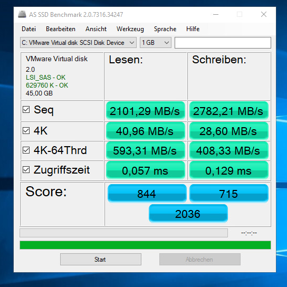Open the Ansicht menu
287x287 pixels.
tap(96, 29)
